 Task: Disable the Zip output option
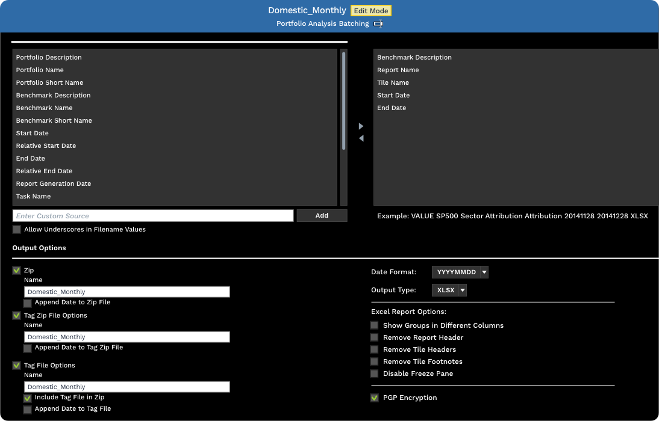[x=16, y=270]
